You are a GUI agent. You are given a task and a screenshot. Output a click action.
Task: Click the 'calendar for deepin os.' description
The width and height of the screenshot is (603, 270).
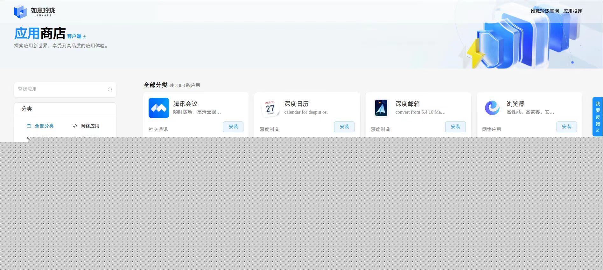pyautogui.click(x=306, y=112)
